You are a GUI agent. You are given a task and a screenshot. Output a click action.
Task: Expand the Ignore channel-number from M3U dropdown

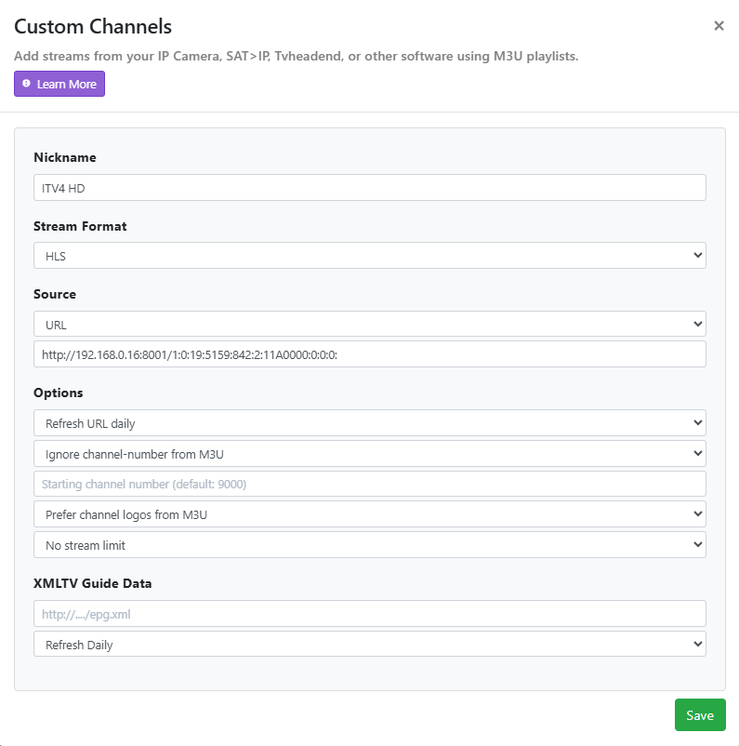369,454
